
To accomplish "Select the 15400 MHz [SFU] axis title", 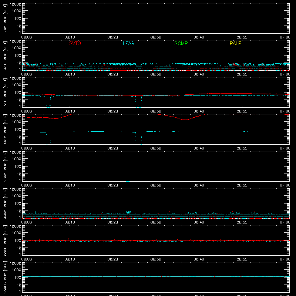I will 5,277.
